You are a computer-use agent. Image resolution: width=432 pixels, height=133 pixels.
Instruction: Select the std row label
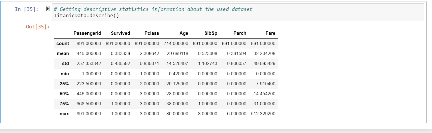point(66,63)
